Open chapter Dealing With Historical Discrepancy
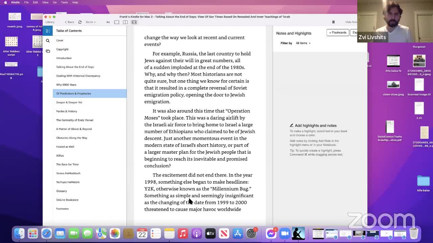The image size is (433, 243). [x=78, y=76]
